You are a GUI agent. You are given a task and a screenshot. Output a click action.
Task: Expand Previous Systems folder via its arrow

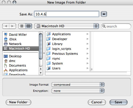tap(88, 53)
